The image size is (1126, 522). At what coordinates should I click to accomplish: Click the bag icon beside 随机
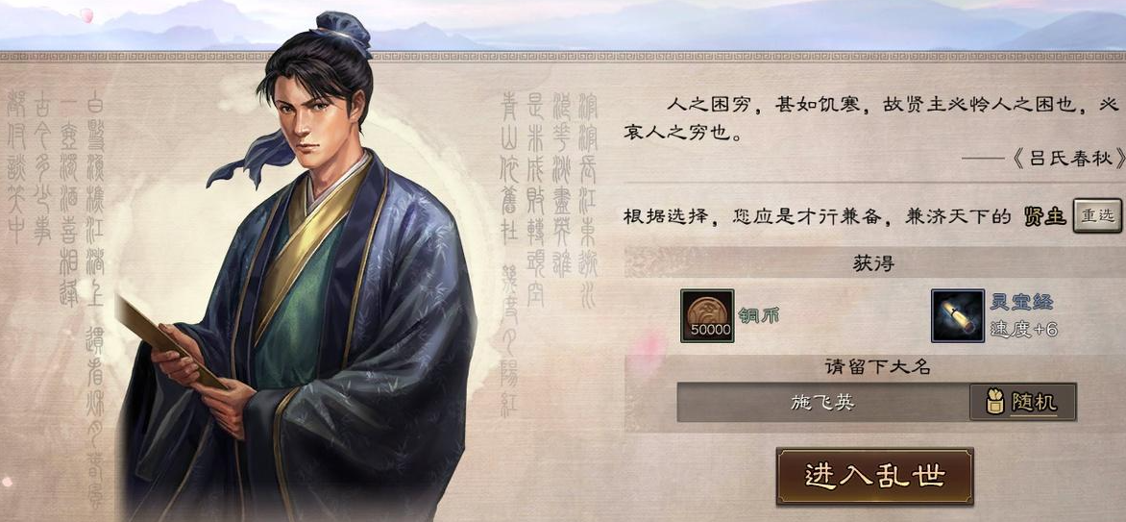pos(994,402)
